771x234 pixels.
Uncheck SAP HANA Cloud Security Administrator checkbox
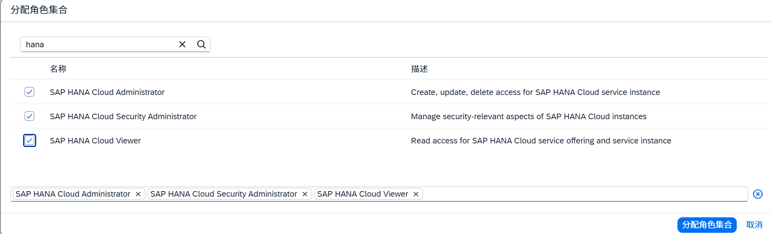[x=29, y=116]
